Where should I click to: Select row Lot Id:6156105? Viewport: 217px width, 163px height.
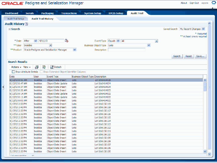[x=106, y=152]
